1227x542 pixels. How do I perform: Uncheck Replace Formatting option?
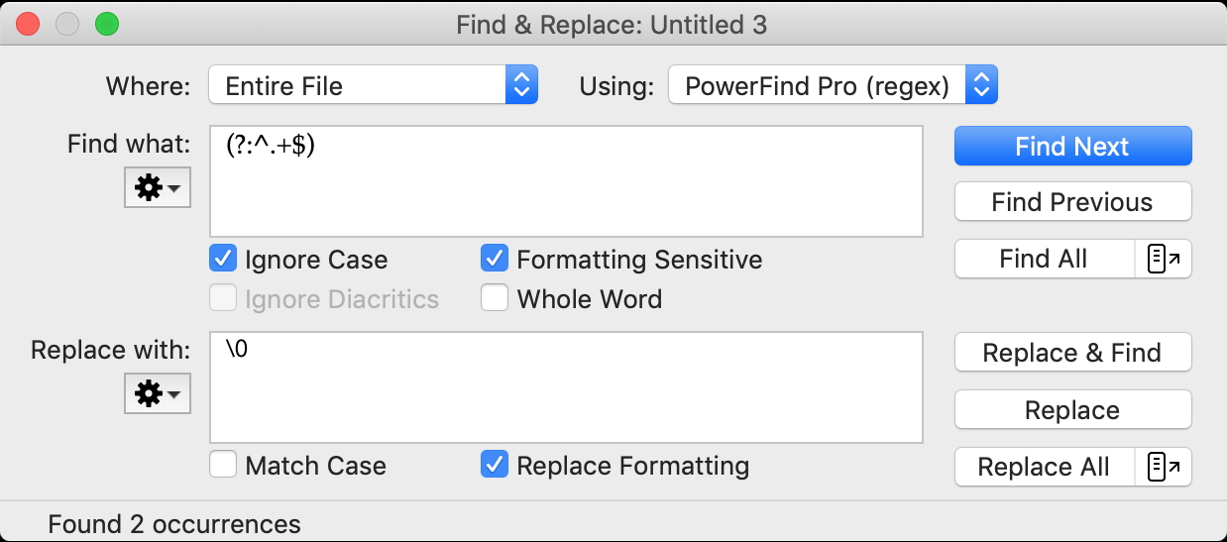[495, 465]
